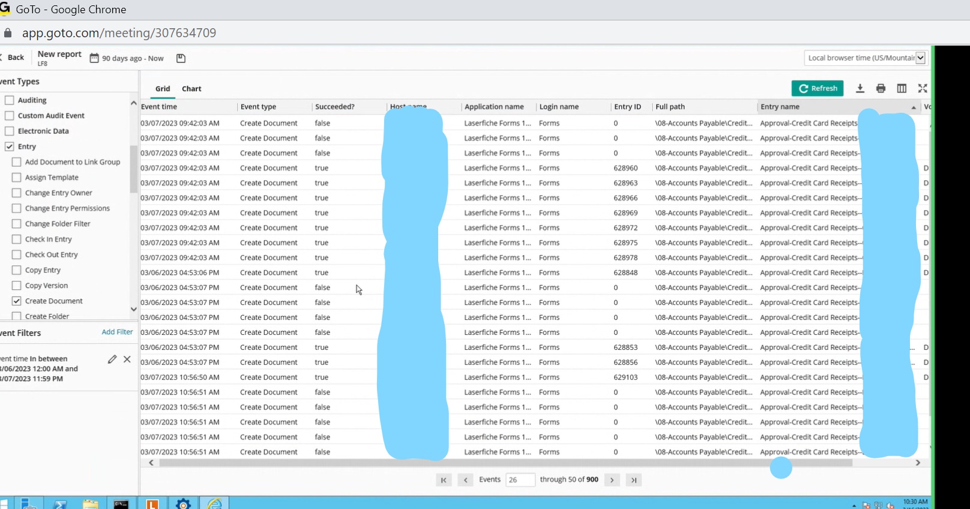Click event time 03/06/2023 04:53:06 PM cell
Screen dimensions: 970x509
[180, 273]
